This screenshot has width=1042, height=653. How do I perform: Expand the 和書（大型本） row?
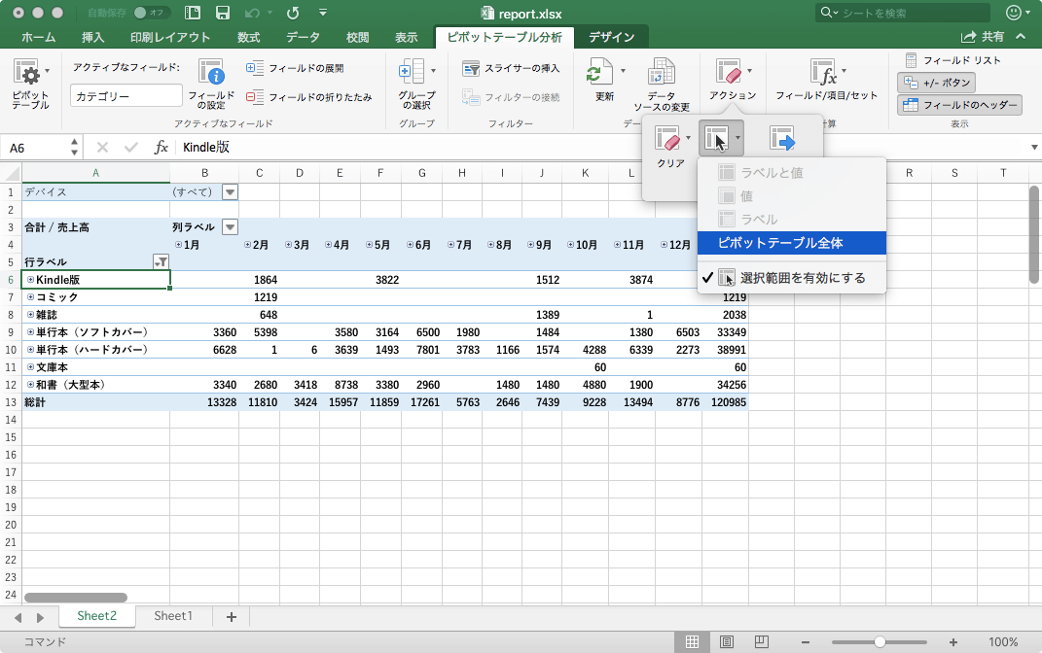point(30,385)
